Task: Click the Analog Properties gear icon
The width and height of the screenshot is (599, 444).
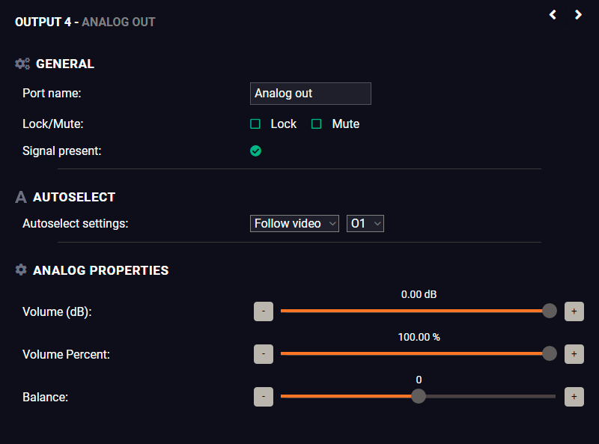Action: pyautogui.click(x=21, y=270)
